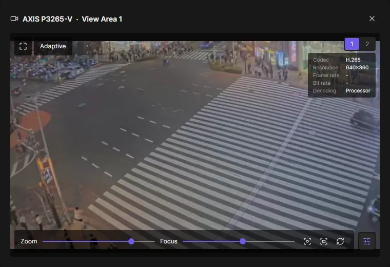Switch to view area 1

click(x=352, y=44)
